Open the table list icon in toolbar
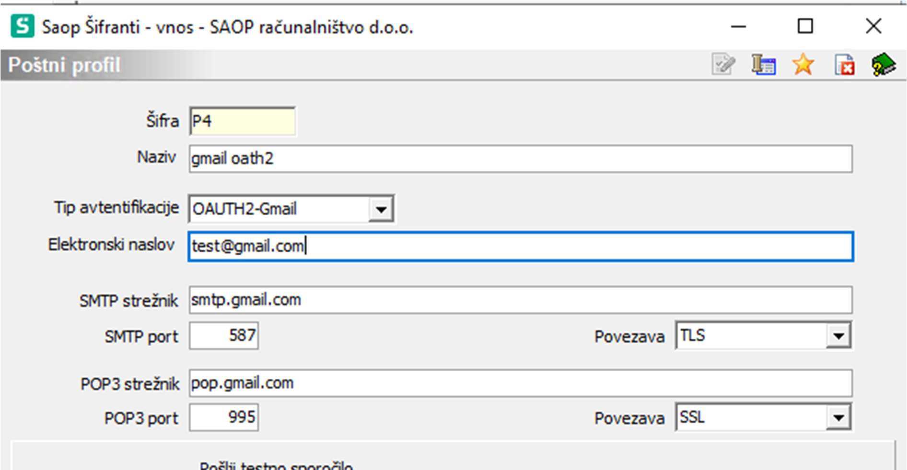This screenshot has height=470, width=907. tap(763, 64)
